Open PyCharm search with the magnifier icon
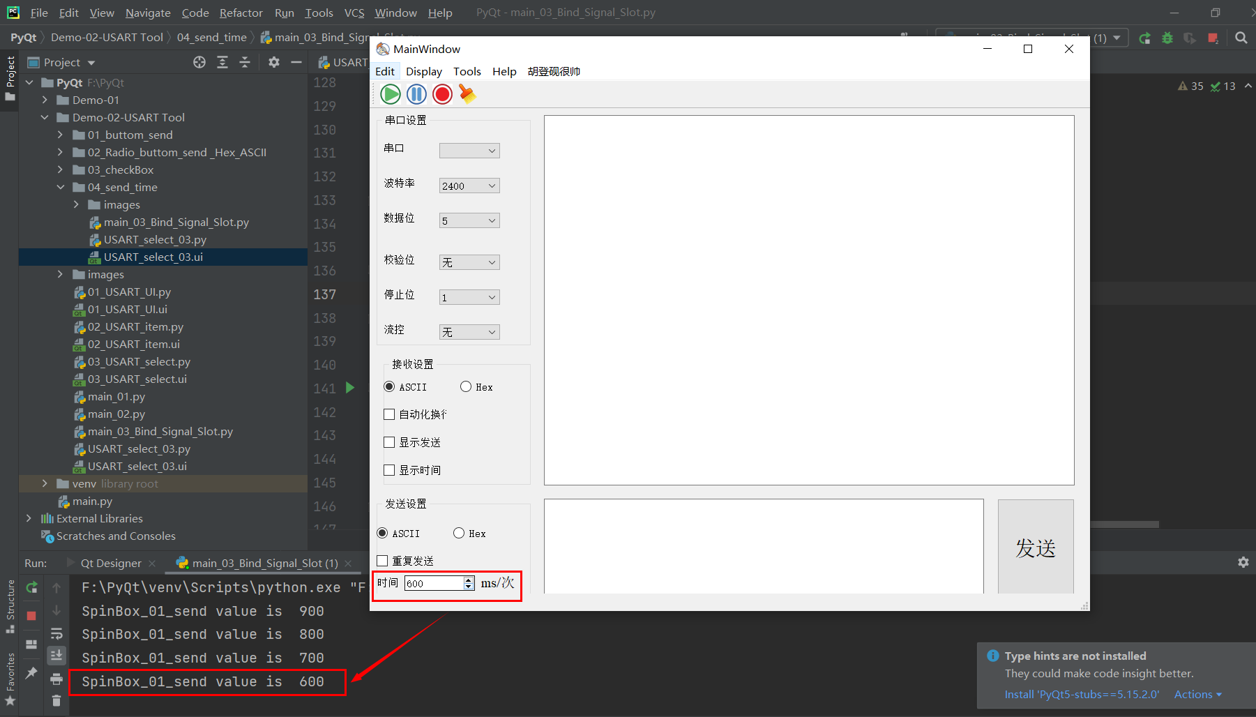1256x717 pixels. click(1241, 38)
